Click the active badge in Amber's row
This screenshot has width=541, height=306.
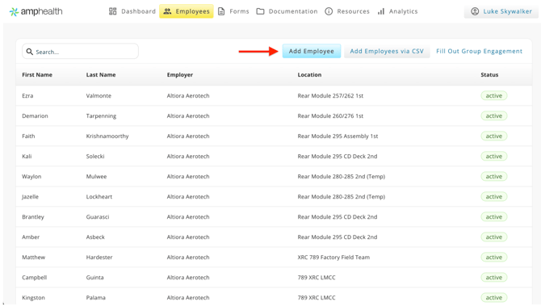click(494, 237)
